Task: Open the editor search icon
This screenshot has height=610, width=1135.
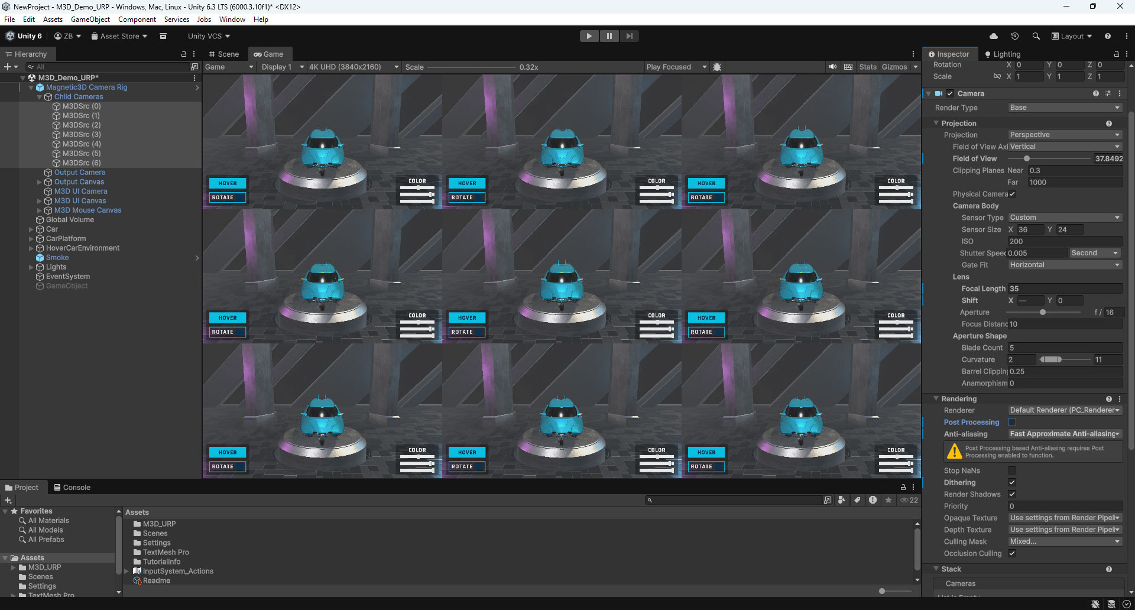Action: click(1036, 36)
